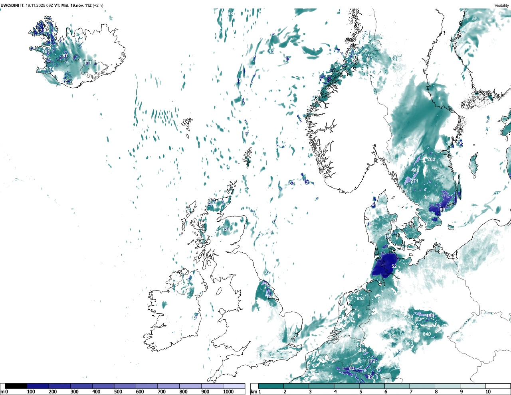The width and height of the screenshot is (511, 395).
Task: Click the 'UWC/DINI' model label
Action: (10, 5)
